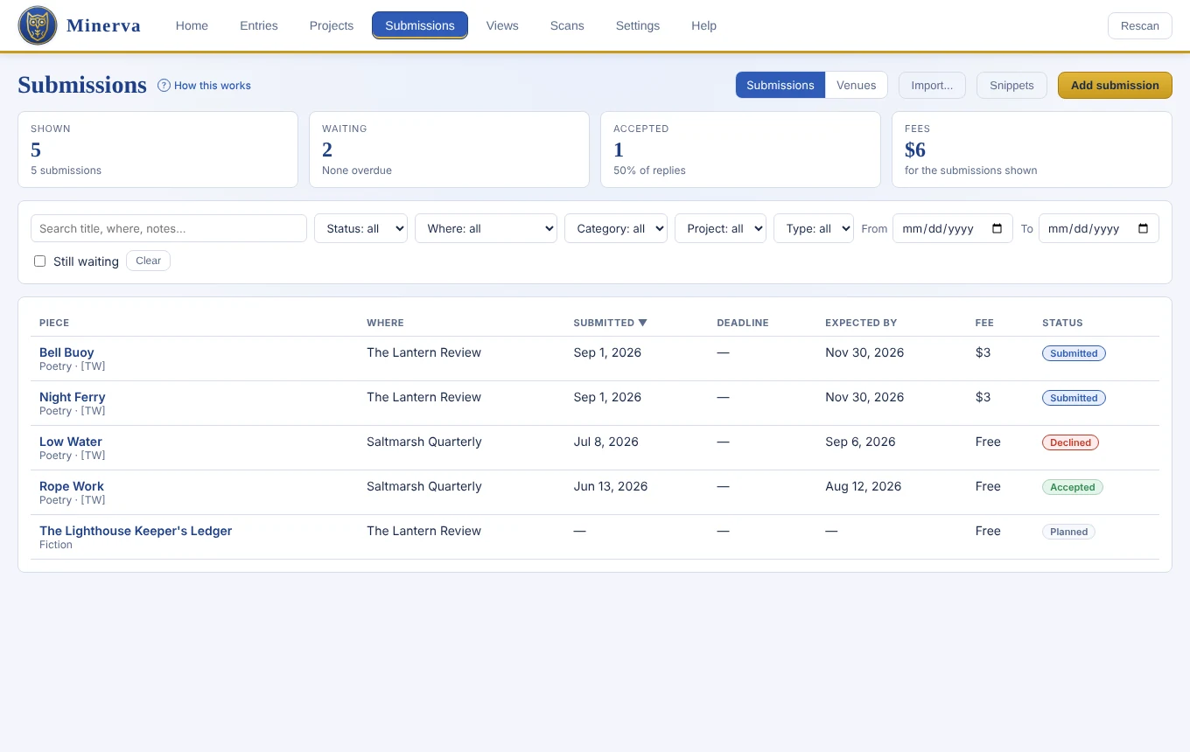Open the Bell Buoy submission

tap(66, 352)
